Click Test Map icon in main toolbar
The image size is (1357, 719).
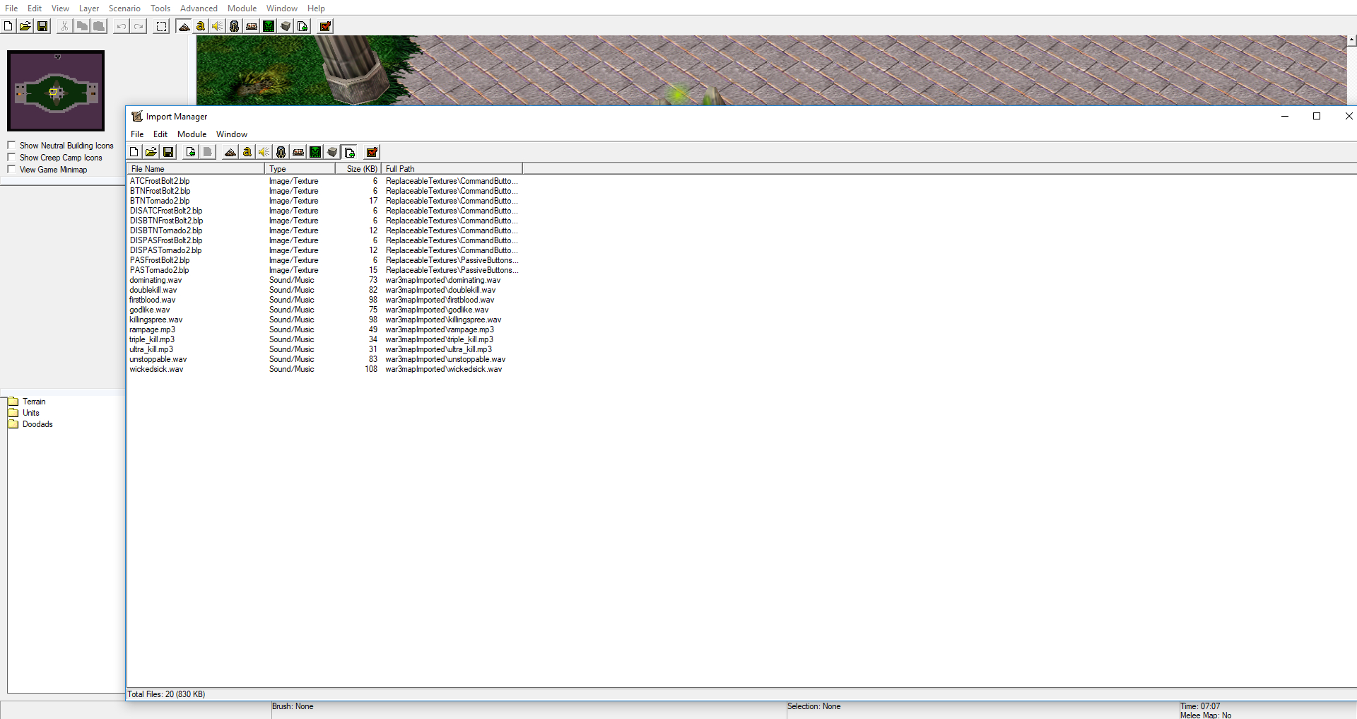(325, 26)
